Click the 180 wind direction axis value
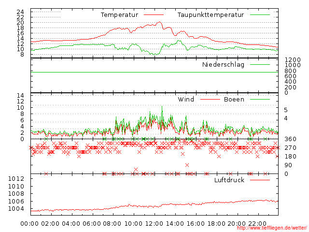Image resolution: width=309 pixels, height=232 pixels. tap(290, 157)
